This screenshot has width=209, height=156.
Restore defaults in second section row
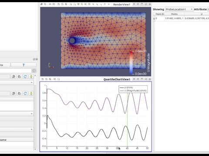tap(25, 94)
